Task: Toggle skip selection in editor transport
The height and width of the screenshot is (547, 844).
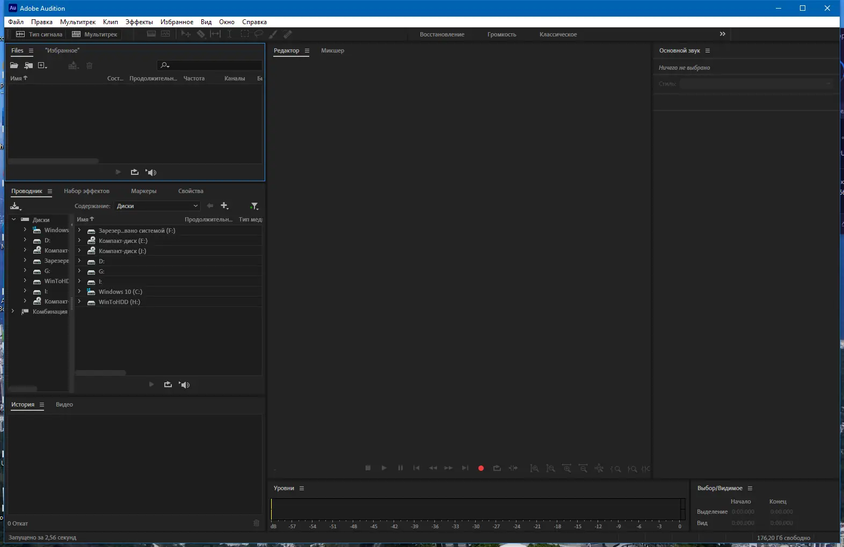Action: [513, 468]
